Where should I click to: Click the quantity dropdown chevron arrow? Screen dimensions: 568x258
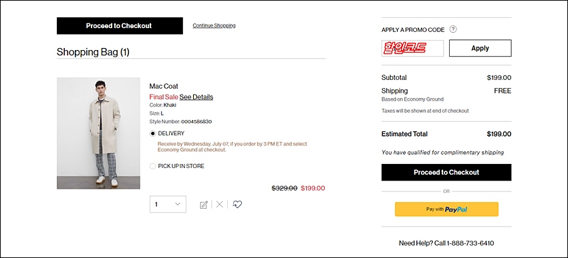point(178,204)
